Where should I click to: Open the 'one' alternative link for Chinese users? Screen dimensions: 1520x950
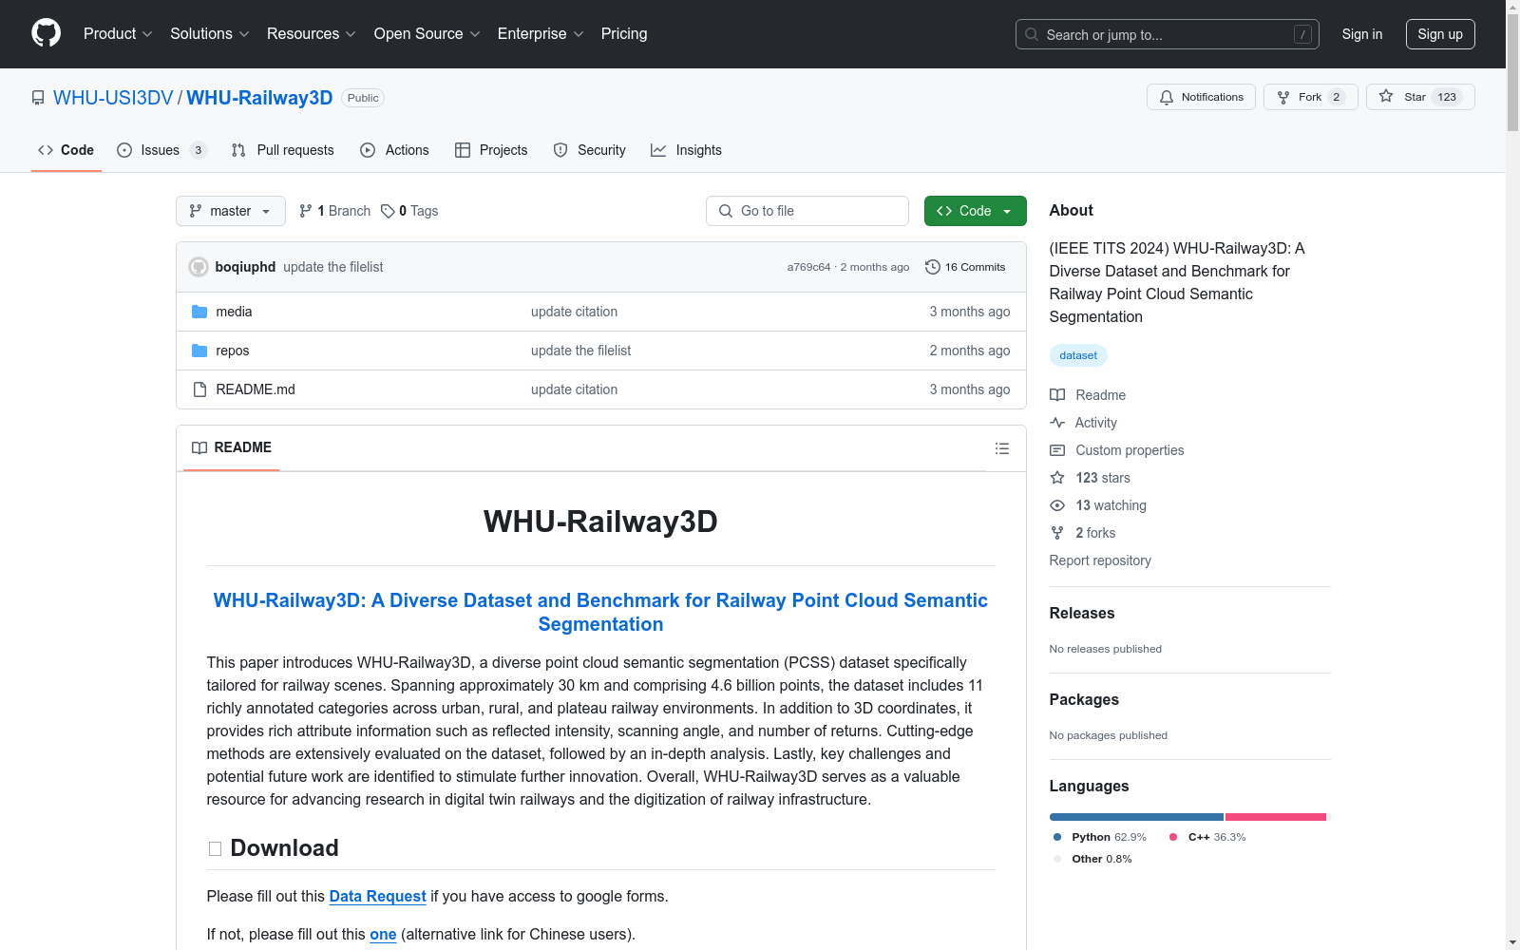coord(383,934)
